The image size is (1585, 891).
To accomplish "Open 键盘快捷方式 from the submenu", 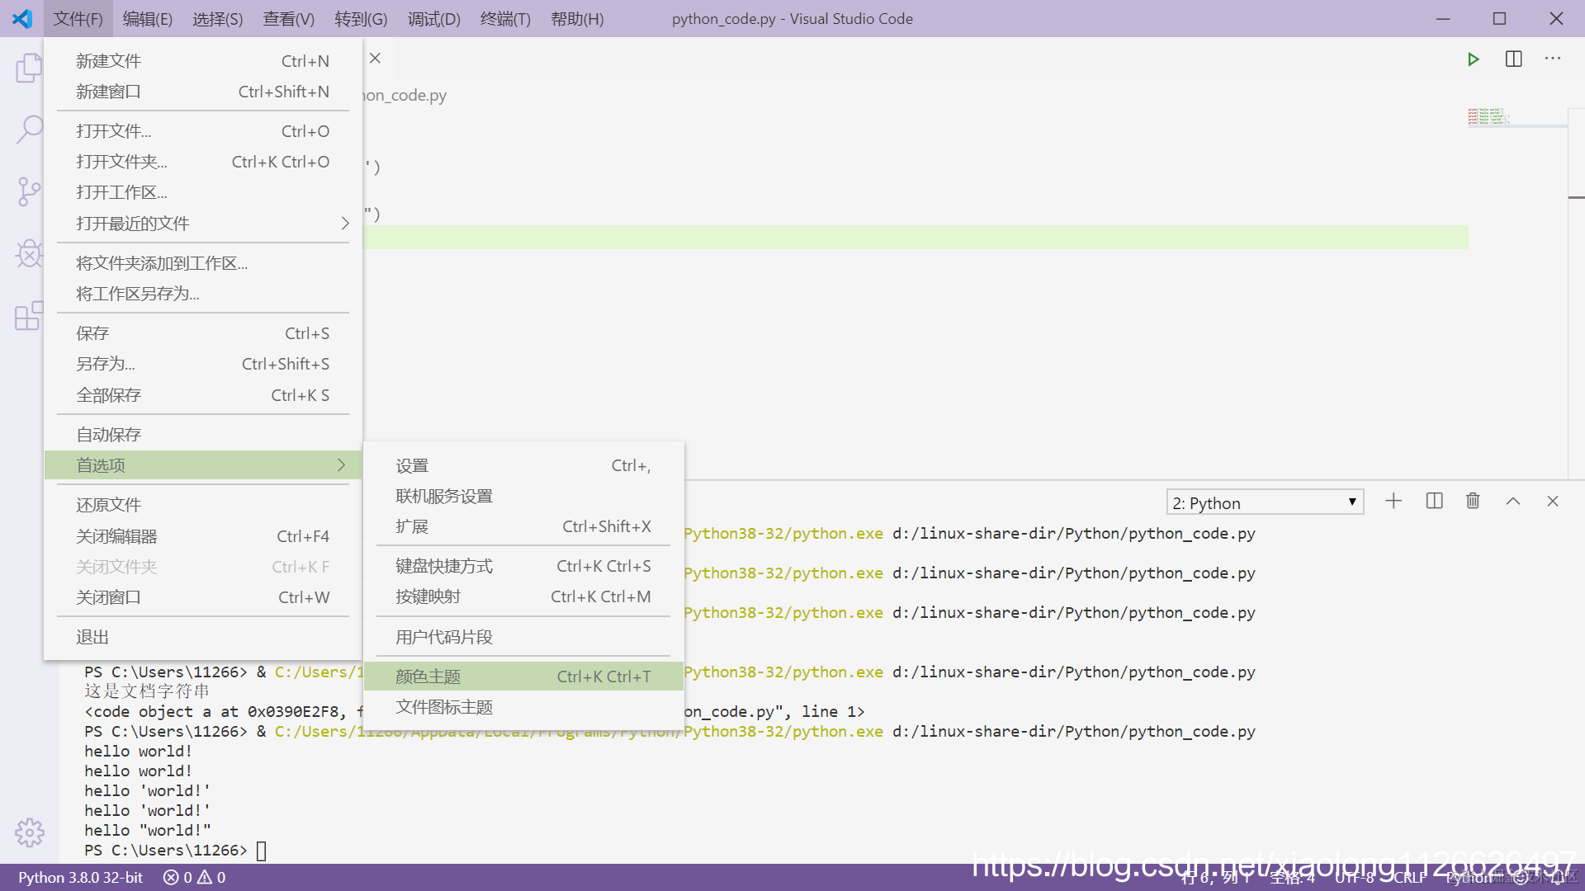I will (x=523, y=566).
